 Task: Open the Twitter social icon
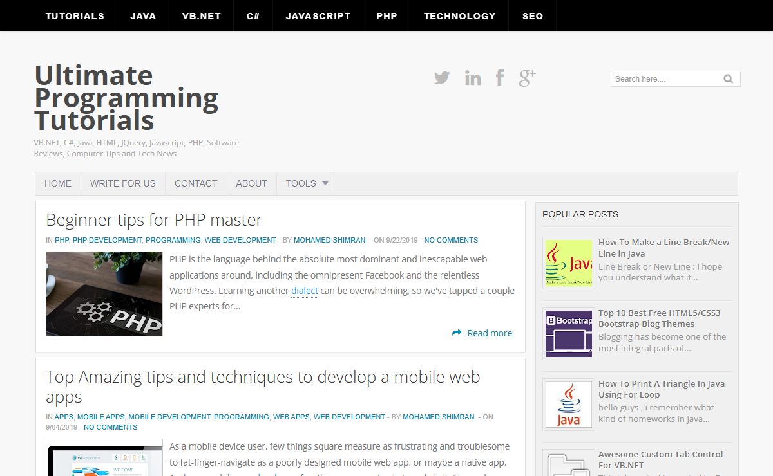click(442, 78)
